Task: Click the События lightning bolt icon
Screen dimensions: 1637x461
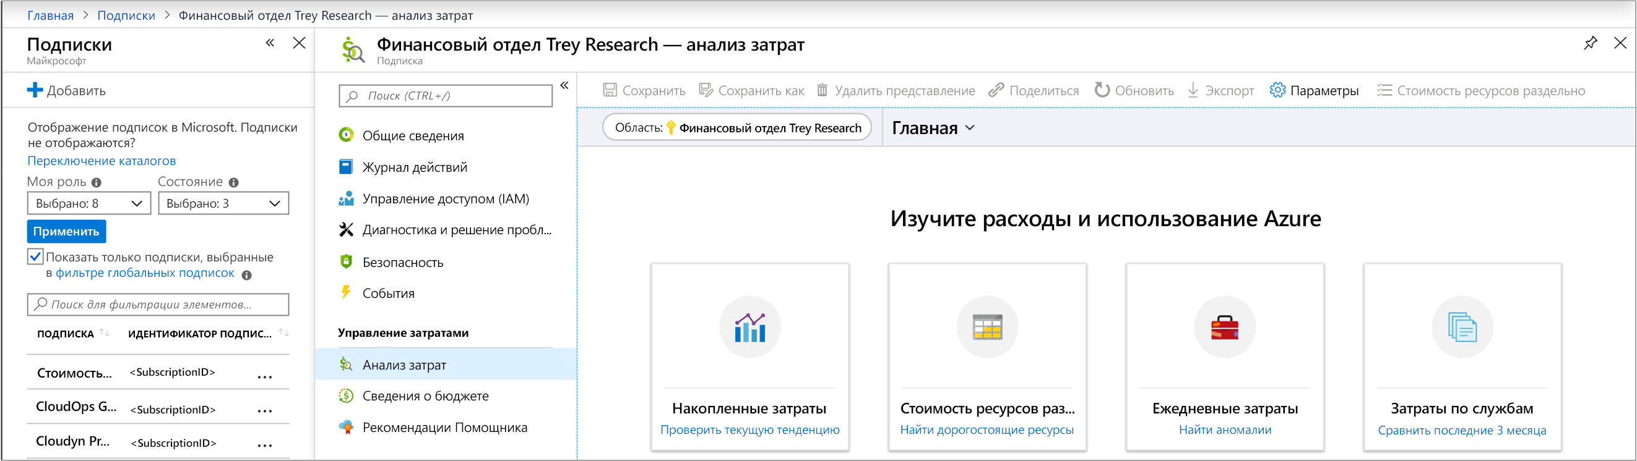Action: (346, 292)
